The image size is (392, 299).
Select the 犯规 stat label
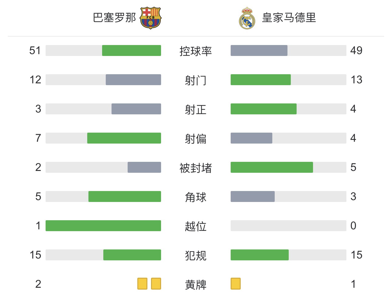tap(196, 255)
